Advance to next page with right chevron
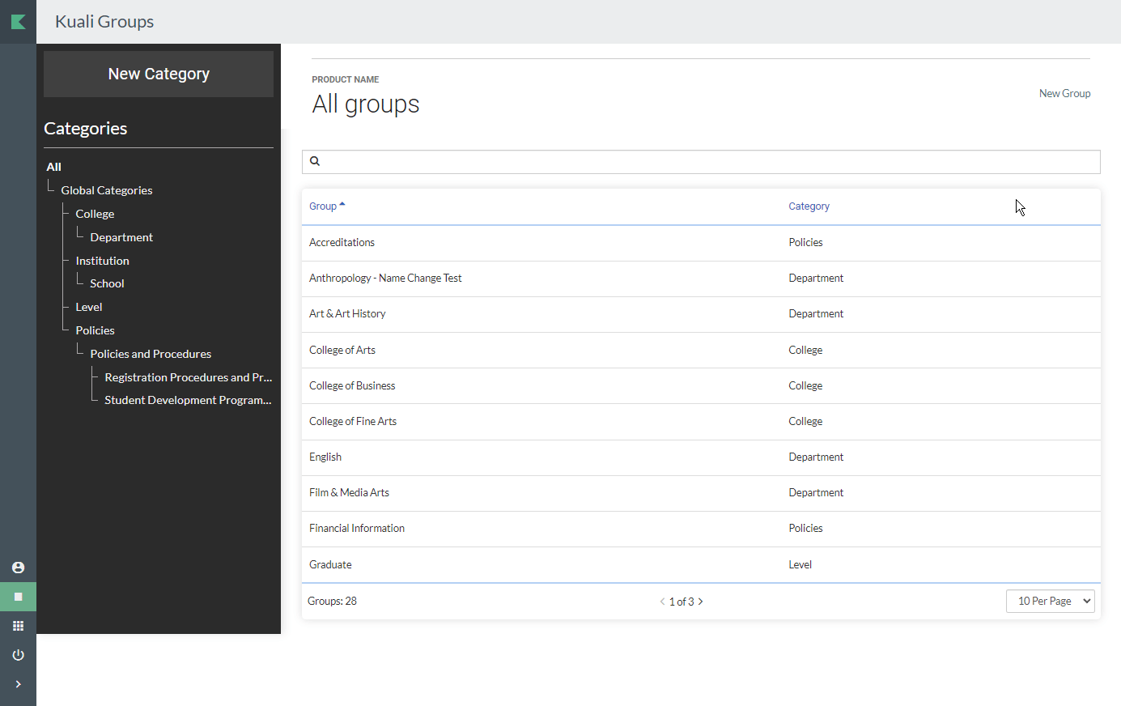The image size is (1121, 706). (x=701, y=602)
